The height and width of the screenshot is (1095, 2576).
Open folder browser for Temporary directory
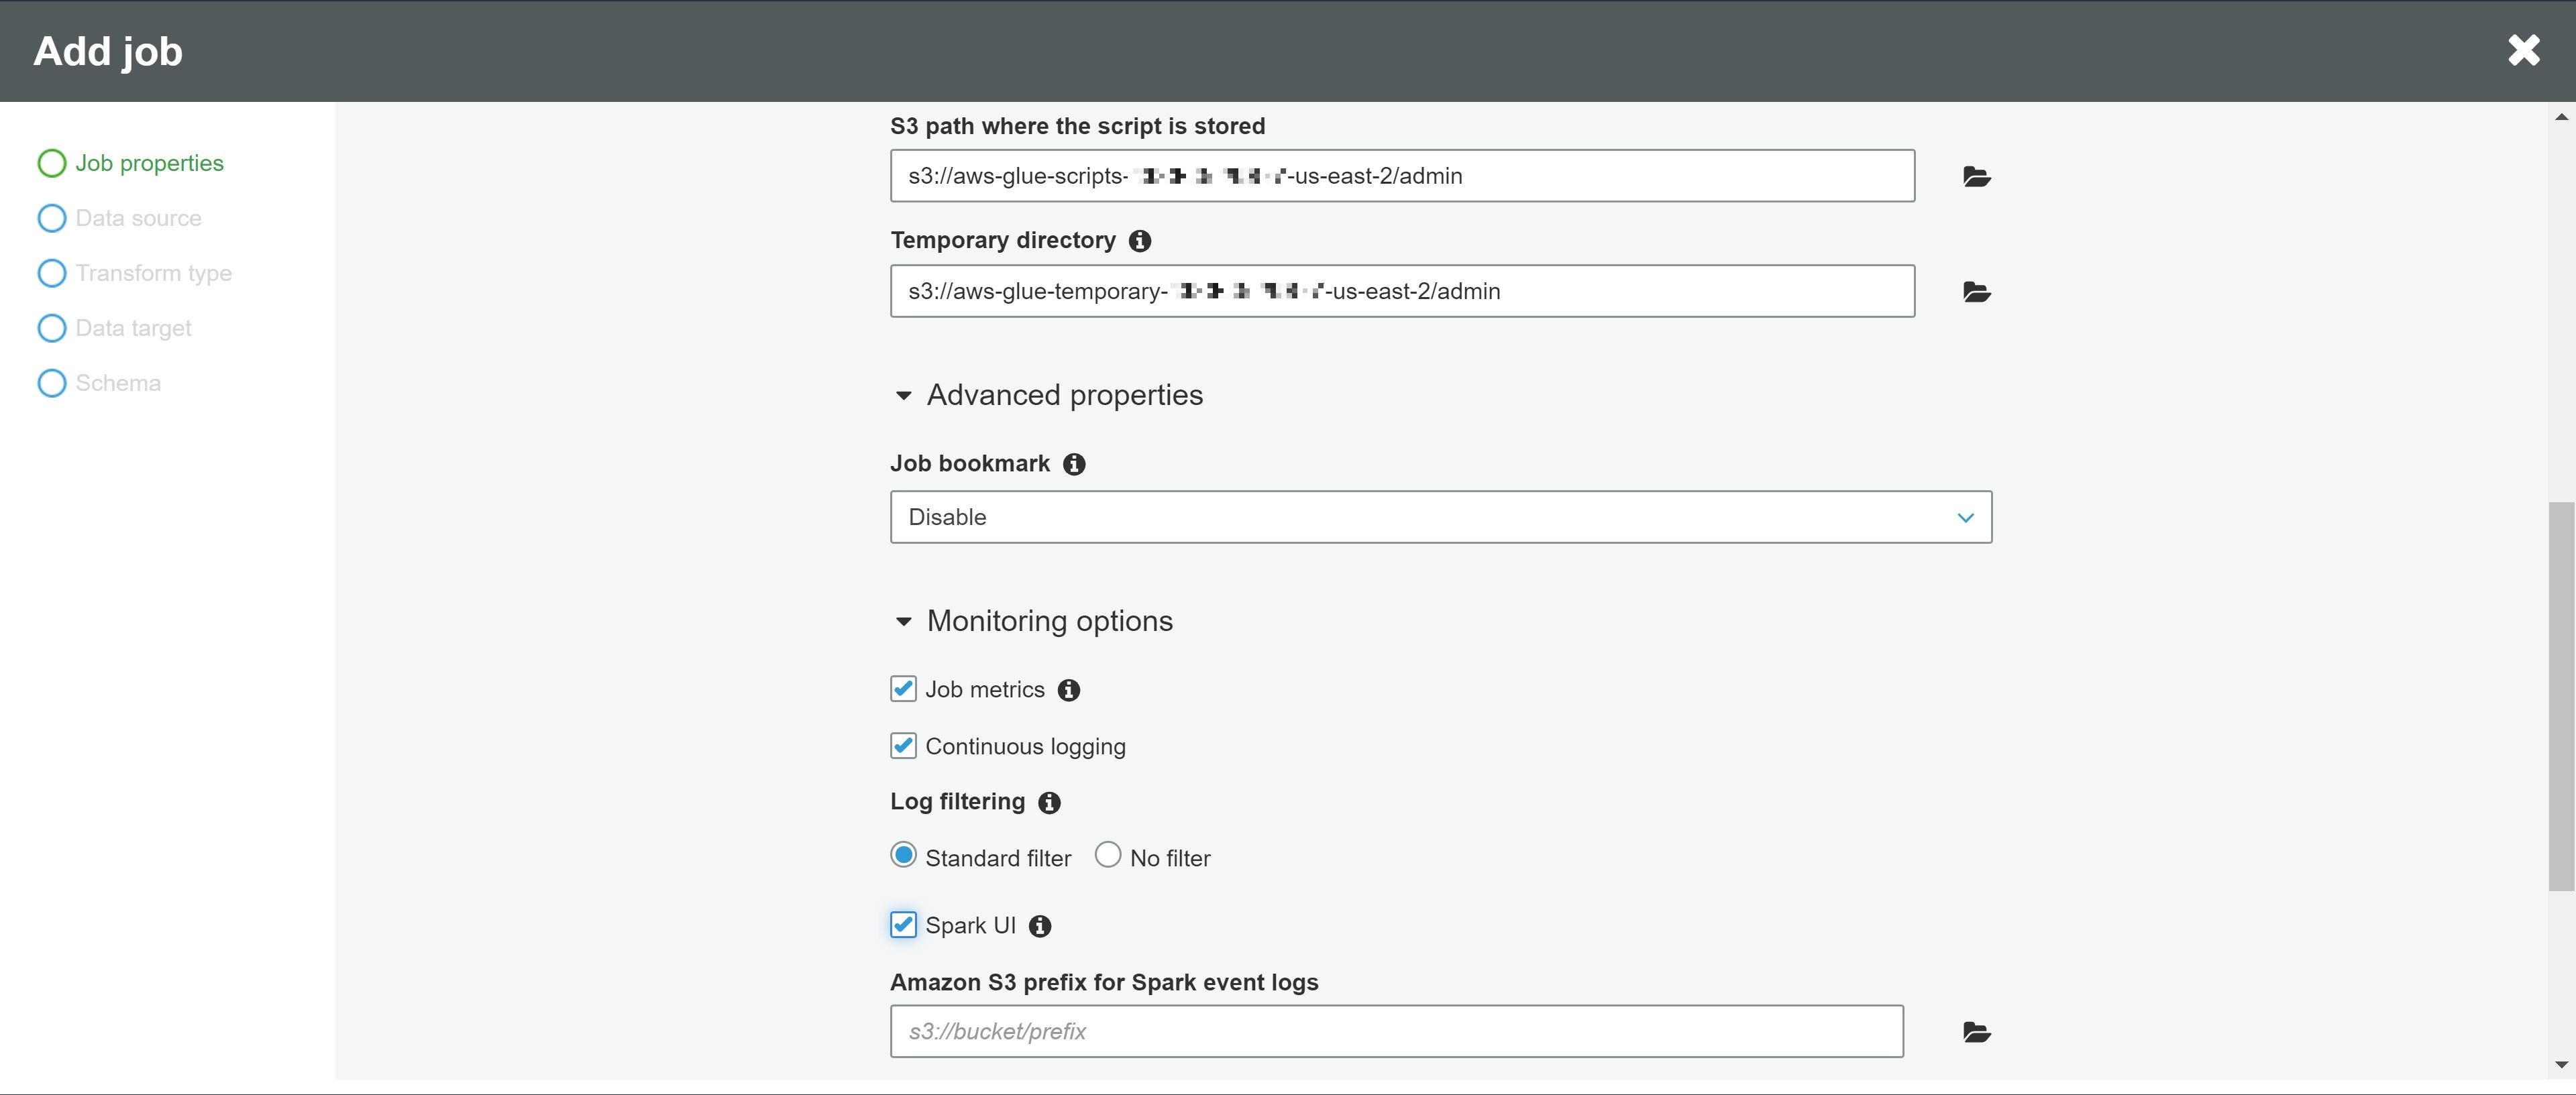click(1976, 292)
